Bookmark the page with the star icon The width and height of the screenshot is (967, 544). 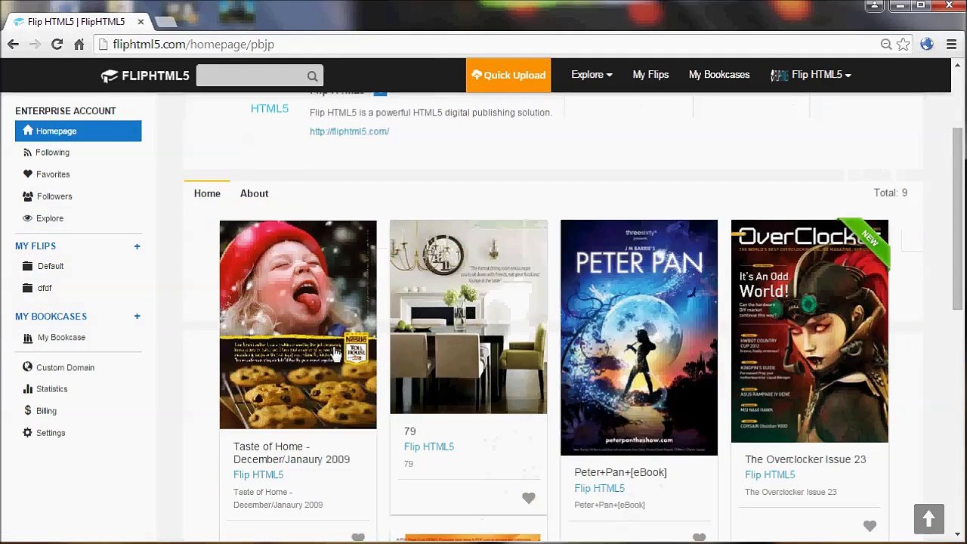(x=904, y=45)
